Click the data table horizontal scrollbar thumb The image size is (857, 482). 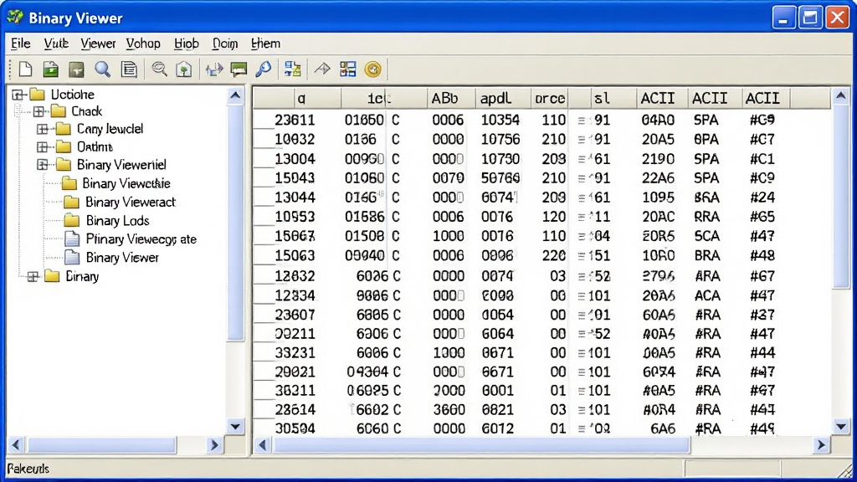481,445
